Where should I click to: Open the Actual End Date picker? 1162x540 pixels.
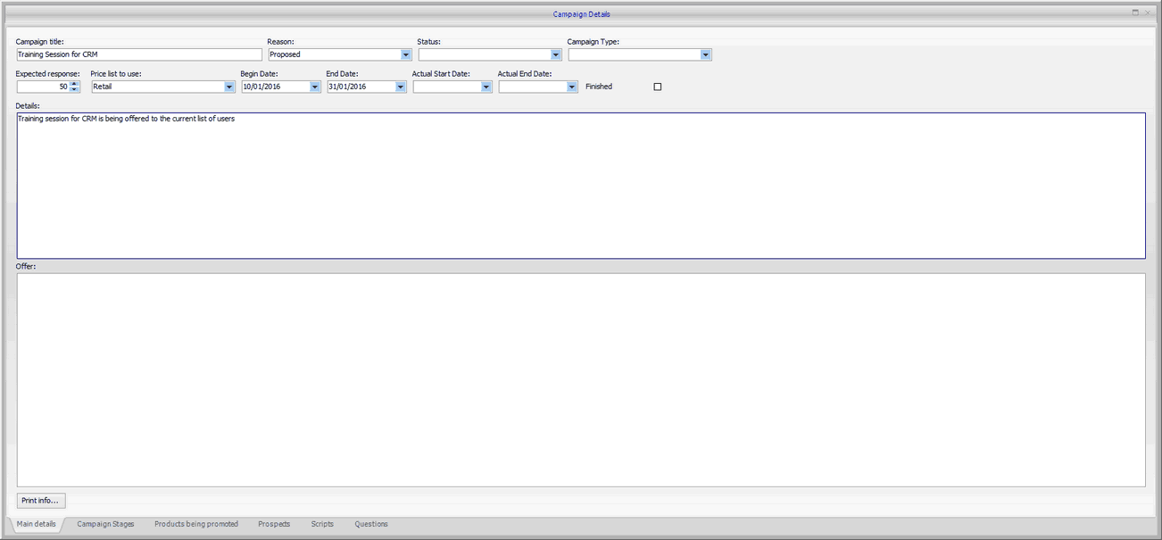pyautogui.click(x=572, y=87)
